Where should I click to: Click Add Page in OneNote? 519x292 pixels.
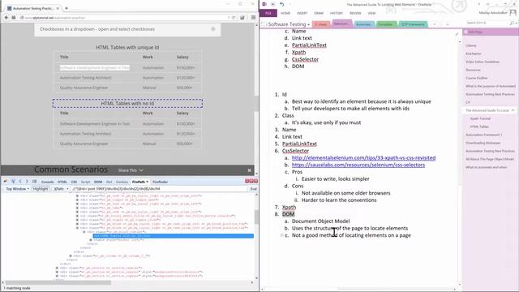[474, 32]
